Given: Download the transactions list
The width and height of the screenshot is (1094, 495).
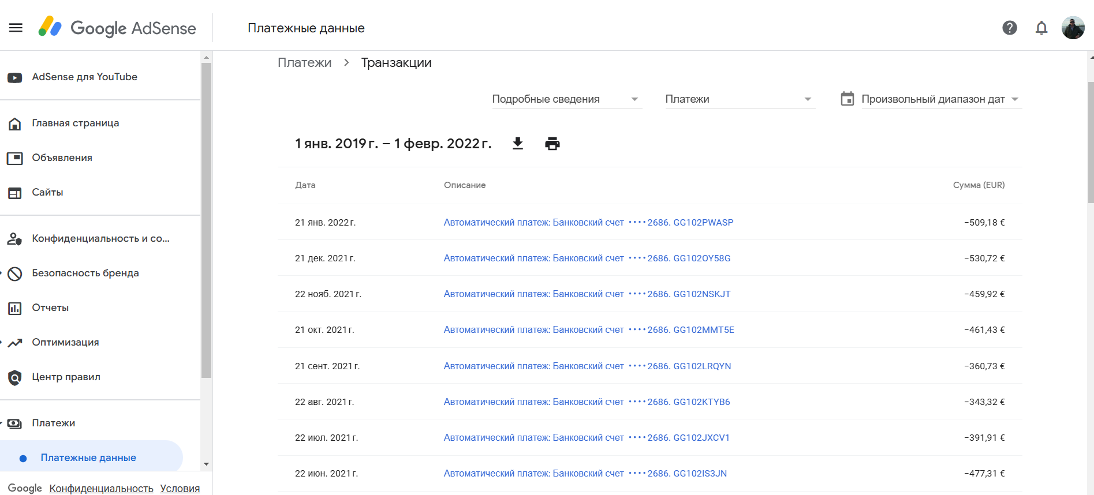Looking at the screenshot, I should [518, 144].
